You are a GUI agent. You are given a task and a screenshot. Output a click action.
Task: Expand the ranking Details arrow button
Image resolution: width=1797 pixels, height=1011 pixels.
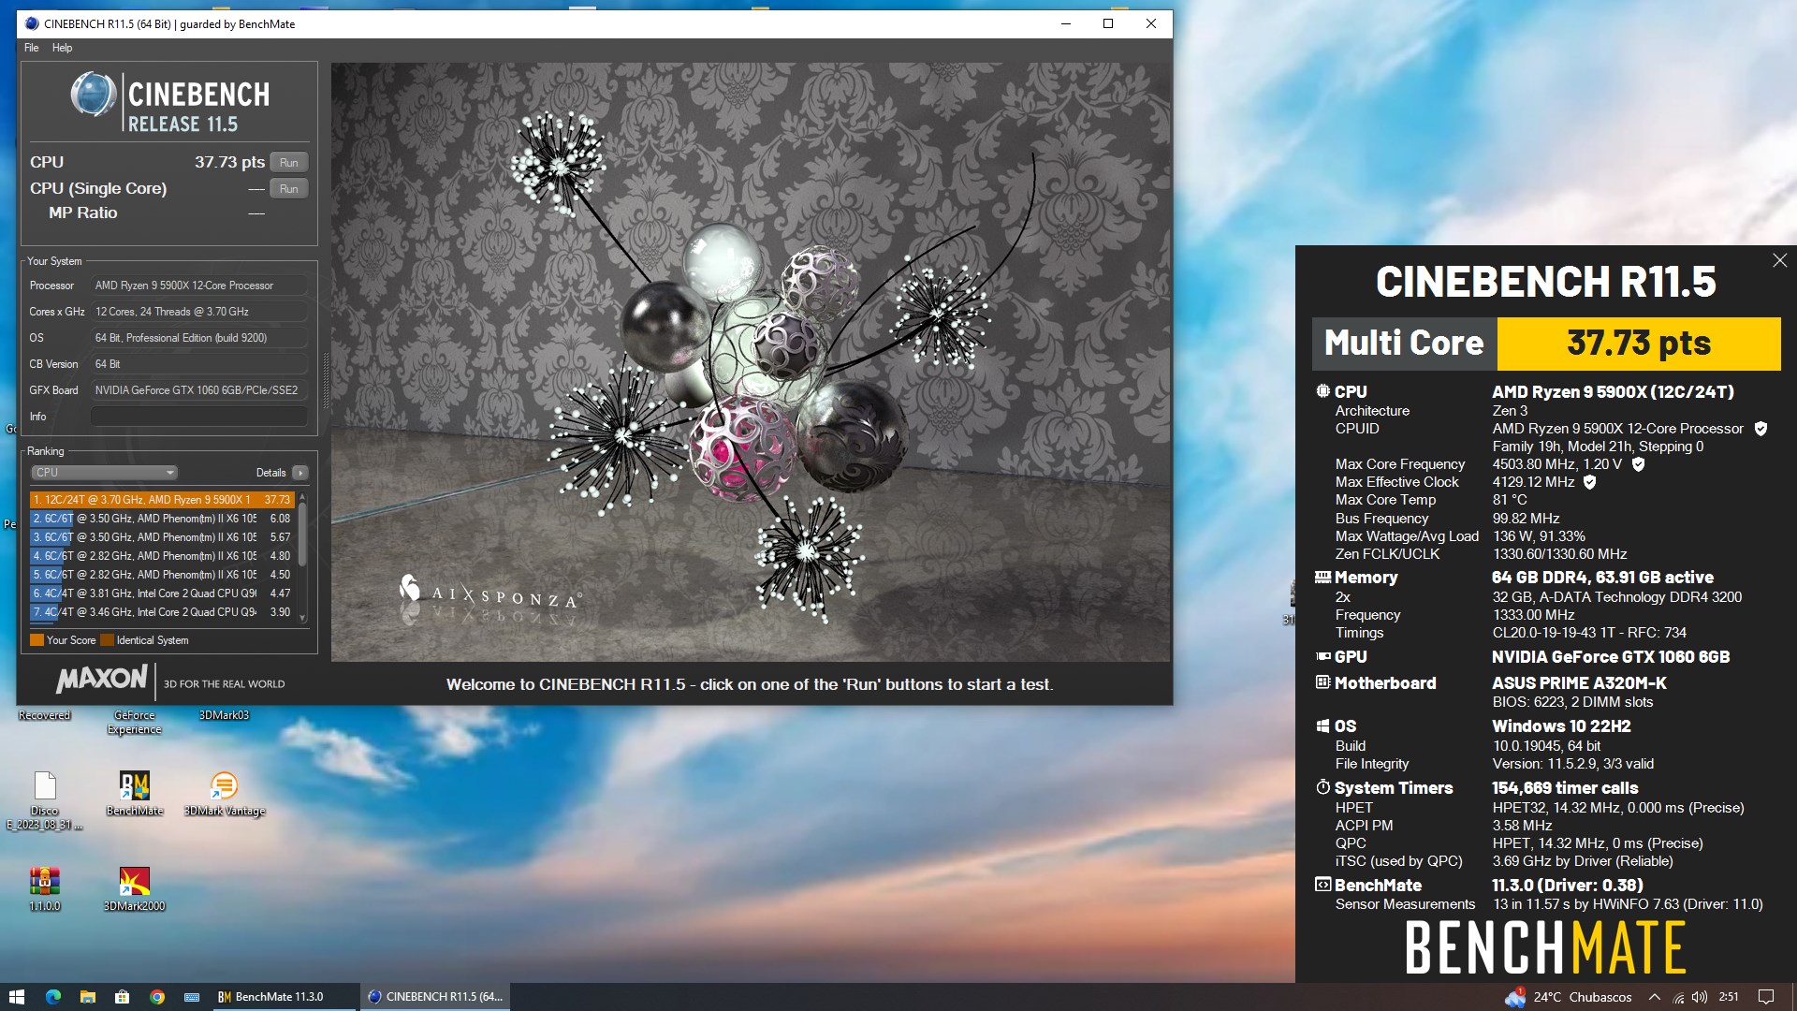[300, 473]
